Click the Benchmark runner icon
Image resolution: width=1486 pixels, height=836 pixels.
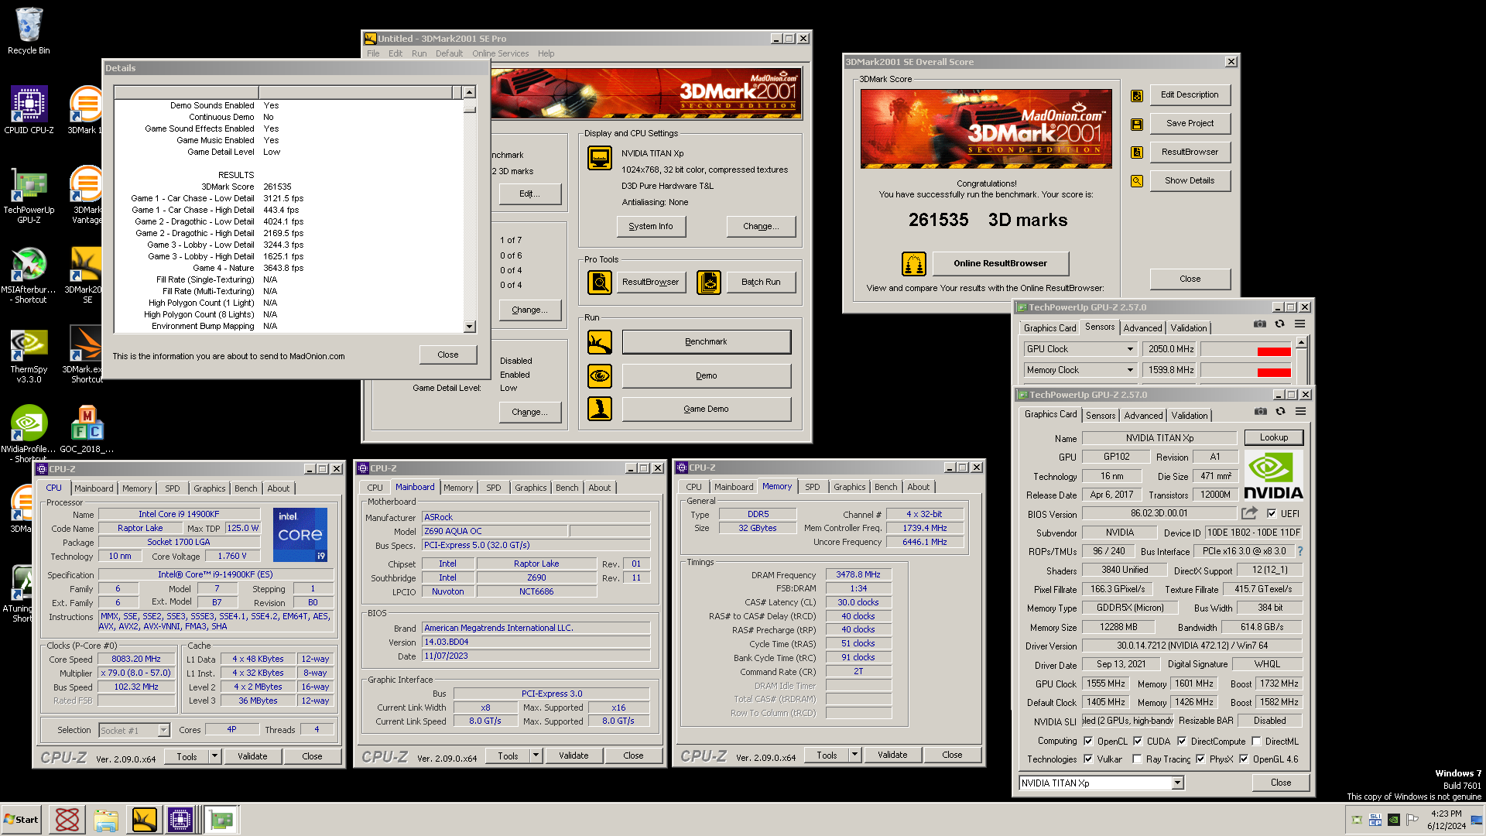coord(600,341)
